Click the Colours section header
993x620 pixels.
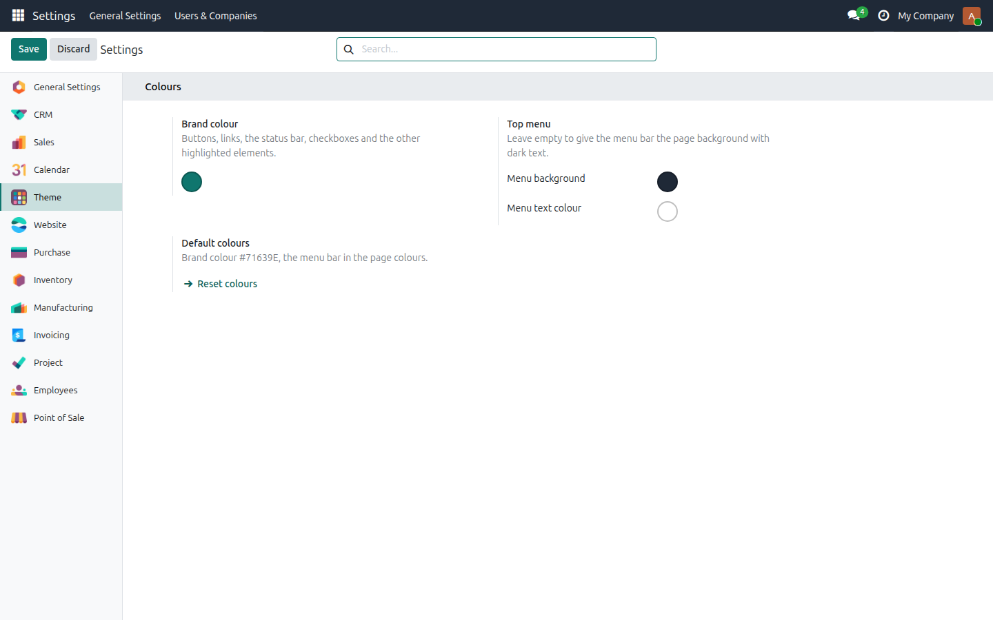click(x=163, y=87)
